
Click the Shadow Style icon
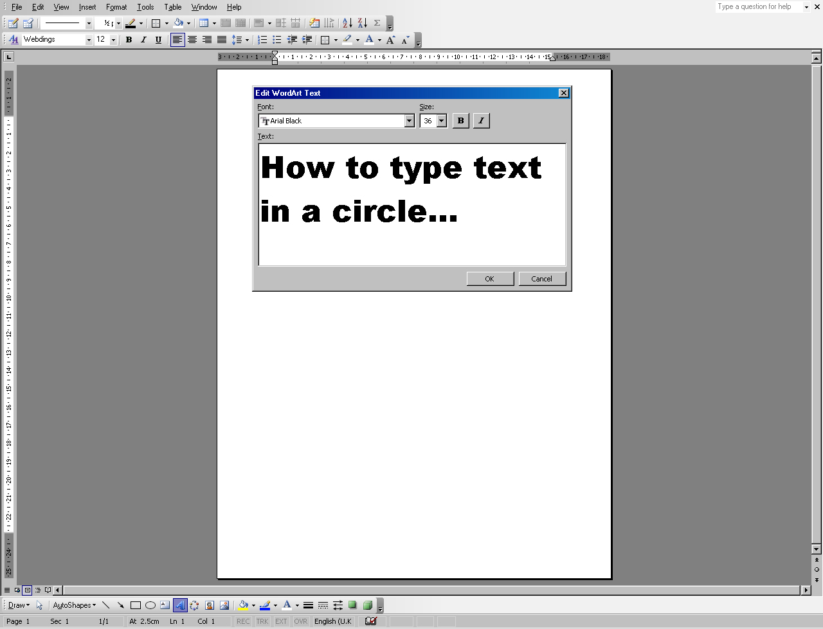[352, 605]
